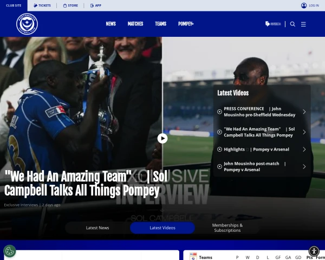Open the Pompey+ menu

click(186, 24)
